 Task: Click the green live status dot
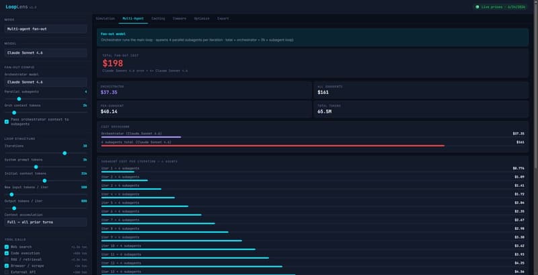pyautogui.click(x=477, y=7)
